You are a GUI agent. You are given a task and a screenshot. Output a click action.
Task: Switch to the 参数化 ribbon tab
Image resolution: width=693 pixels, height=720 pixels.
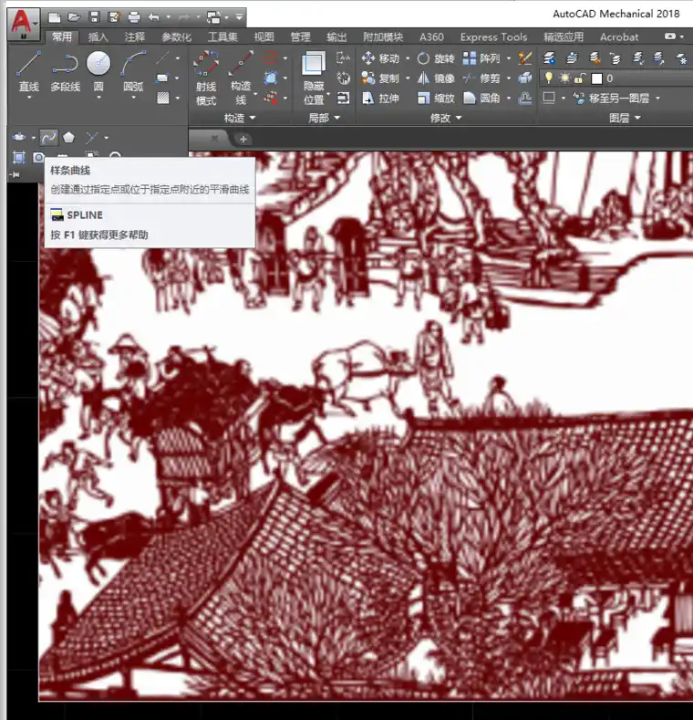pos(176,37)
